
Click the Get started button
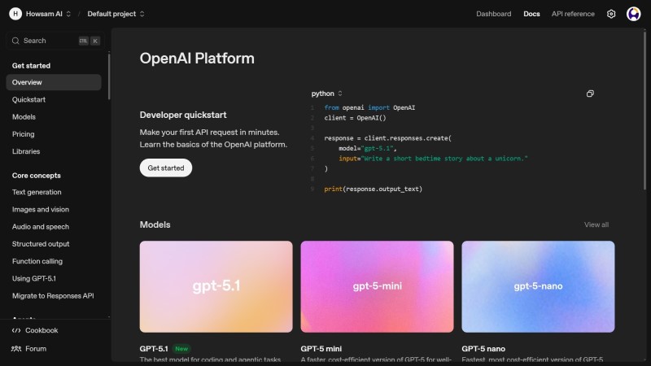click(x=166, y=168)
